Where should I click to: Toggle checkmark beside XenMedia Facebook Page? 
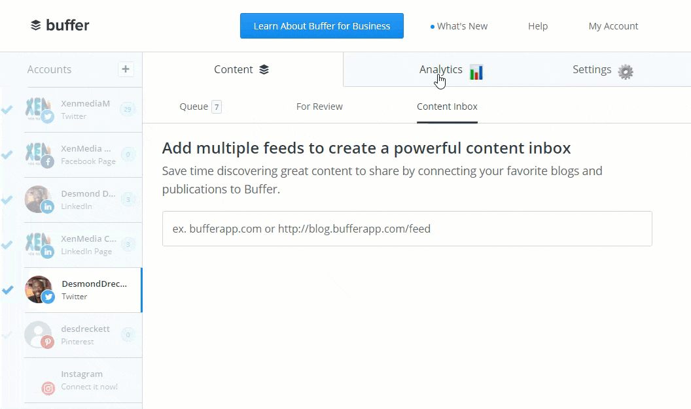coord(7,155)
